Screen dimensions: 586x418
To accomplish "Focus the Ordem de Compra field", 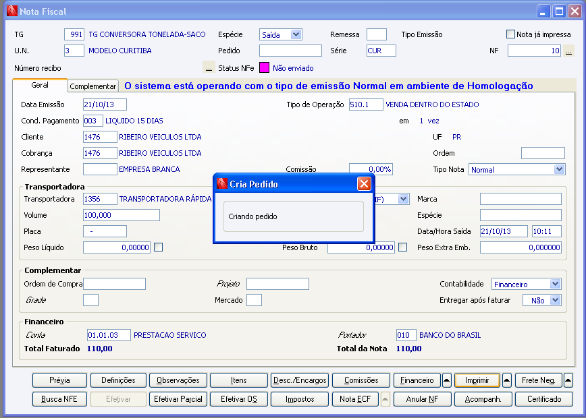I will pos(114,284).
